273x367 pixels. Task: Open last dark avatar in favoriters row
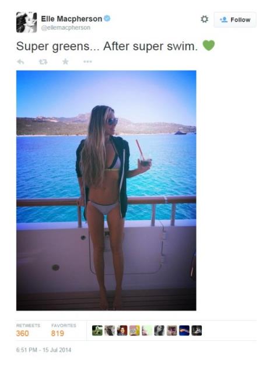pos(197,331)
